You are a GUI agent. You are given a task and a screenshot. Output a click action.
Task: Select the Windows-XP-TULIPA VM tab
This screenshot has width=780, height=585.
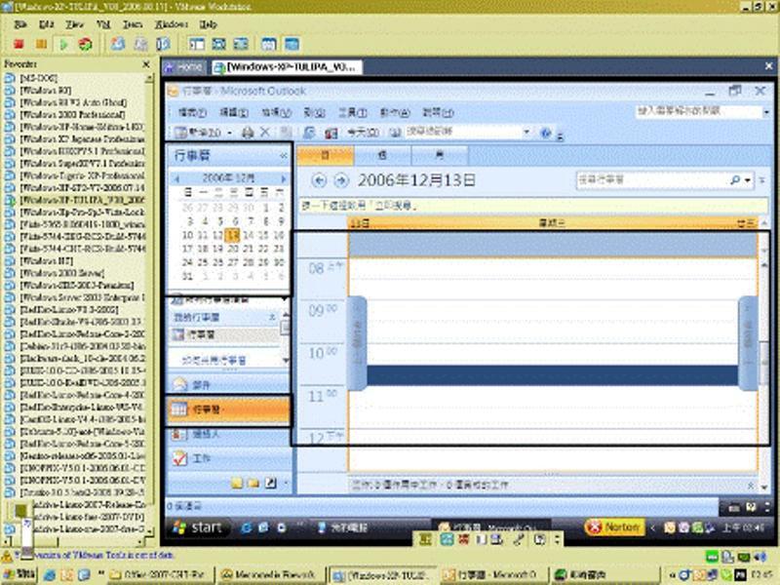coord(286,67)
